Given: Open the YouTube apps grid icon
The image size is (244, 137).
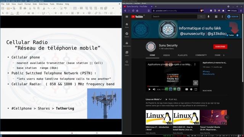Looking at the screenshot, I should point(216,17).
